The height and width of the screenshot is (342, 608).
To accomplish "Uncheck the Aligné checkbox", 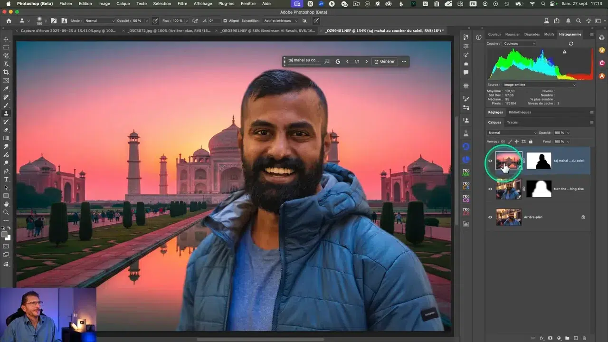I will [224, 21].
